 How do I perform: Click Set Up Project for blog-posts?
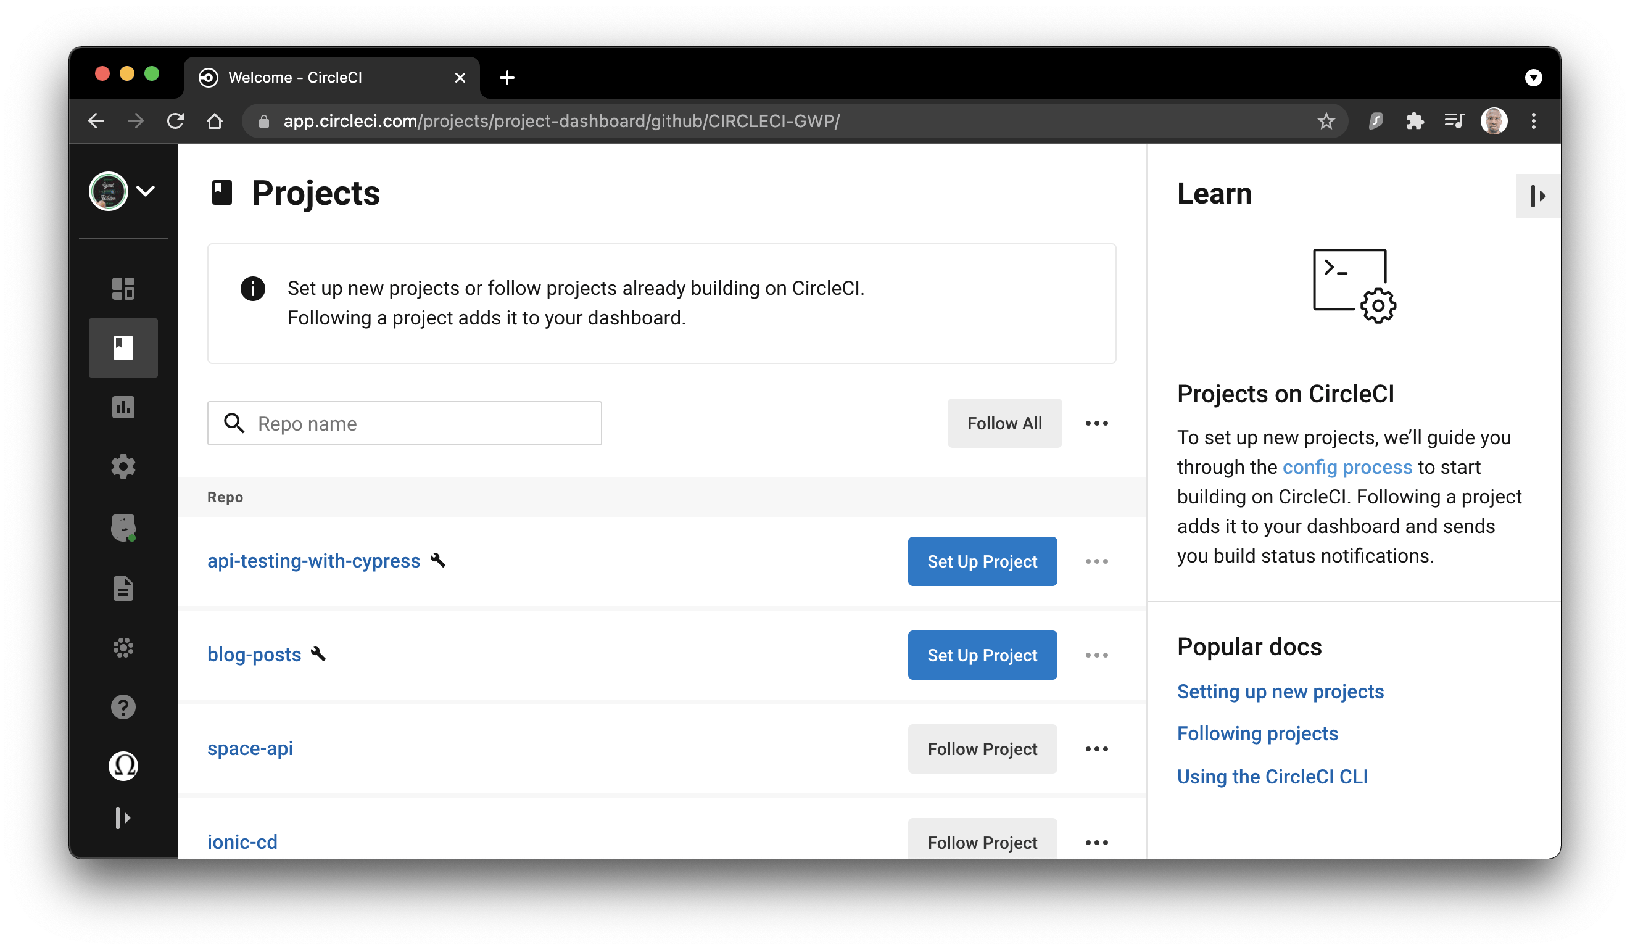coord(982,655)
